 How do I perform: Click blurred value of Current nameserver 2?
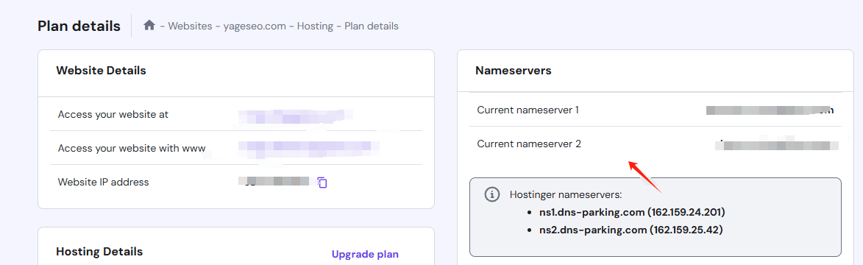point(777,145)
